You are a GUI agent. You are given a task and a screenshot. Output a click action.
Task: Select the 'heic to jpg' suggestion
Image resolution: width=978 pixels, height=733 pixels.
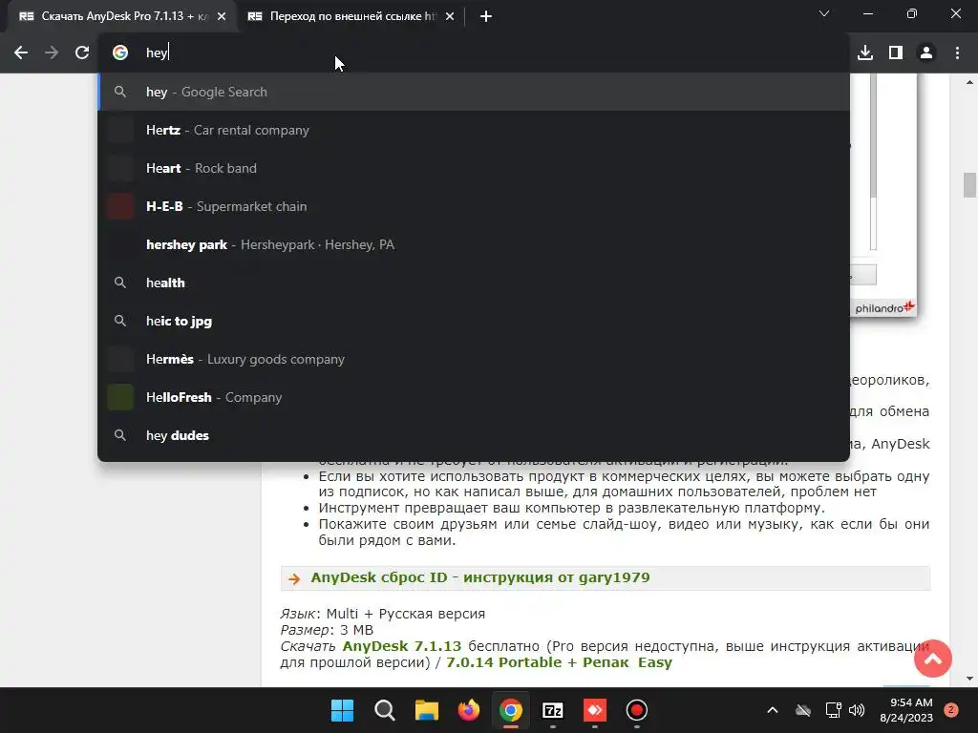tap(474, 321)
